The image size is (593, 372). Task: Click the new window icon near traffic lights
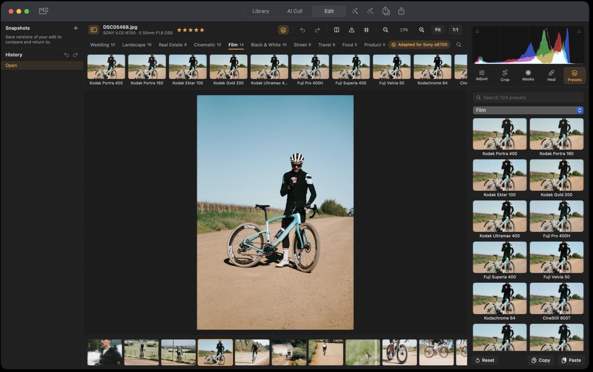pyautogui.click(x=43, y=11)
